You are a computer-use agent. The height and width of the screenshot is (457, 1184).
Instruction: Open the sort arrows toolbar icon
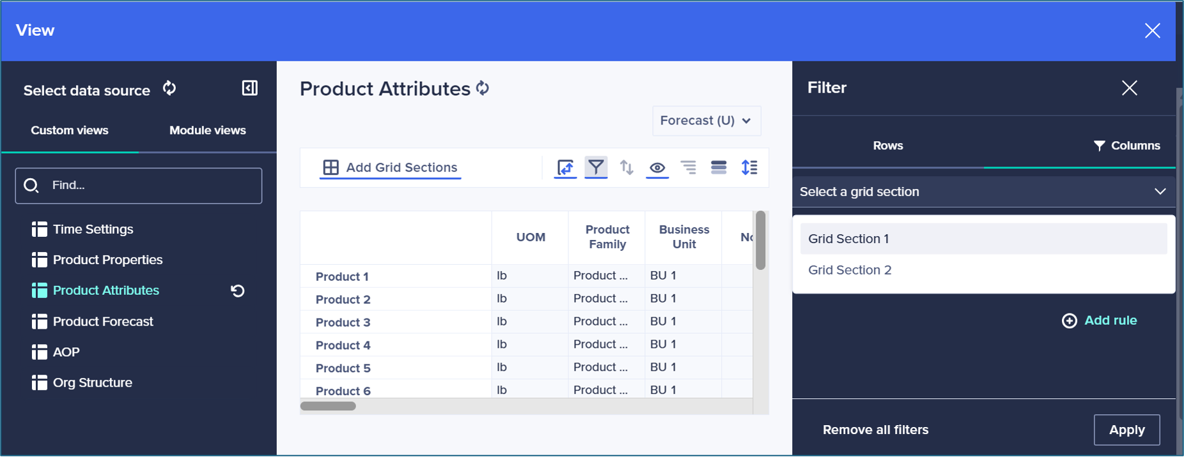tap(627, 168)
